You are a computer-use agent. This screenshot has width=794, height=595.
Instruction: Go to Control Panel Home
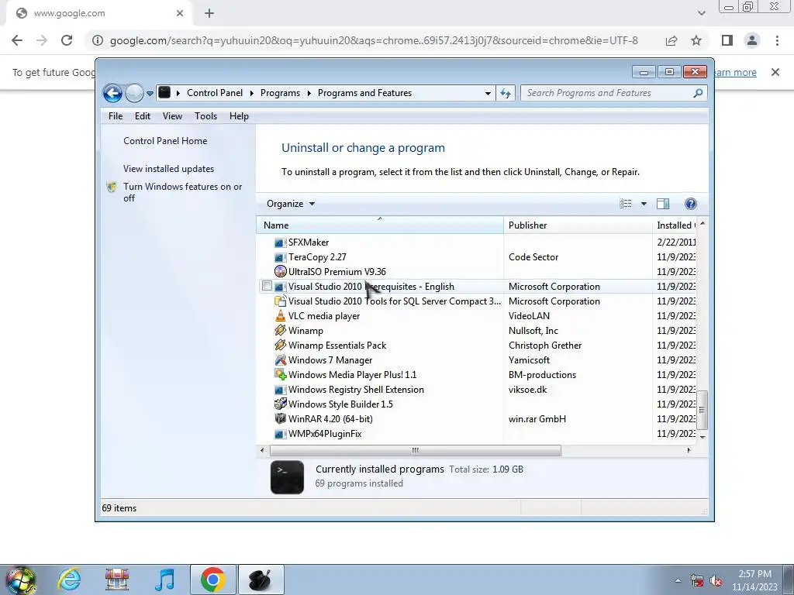click(165, 141)
